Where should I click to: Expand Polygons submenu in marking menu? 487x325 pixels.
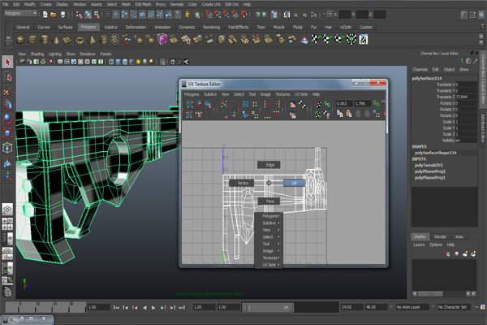pyautogui.click(x=270, y=216)
